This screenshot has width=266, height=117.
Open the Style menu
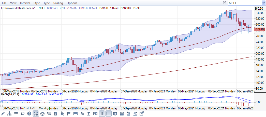click(x=37, y=3)
